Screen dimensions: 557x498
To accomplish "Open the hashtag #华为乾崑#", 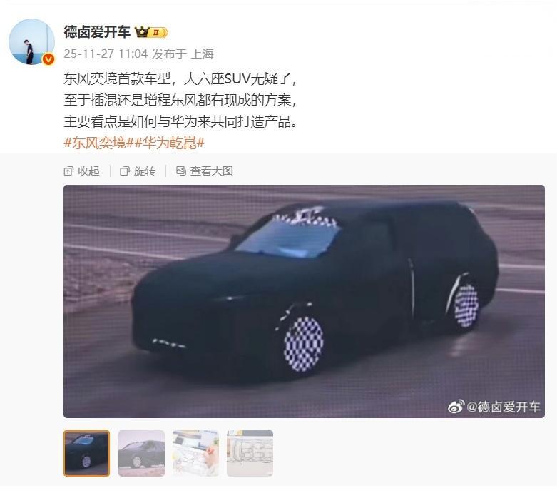I will [x=170, y=143].
